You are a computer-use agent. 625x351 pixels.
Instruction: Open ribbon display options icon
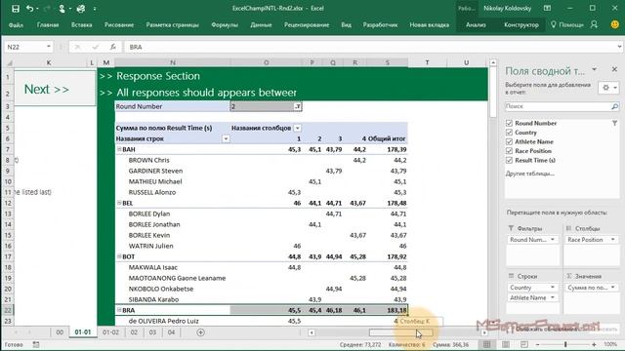[547, 8]
